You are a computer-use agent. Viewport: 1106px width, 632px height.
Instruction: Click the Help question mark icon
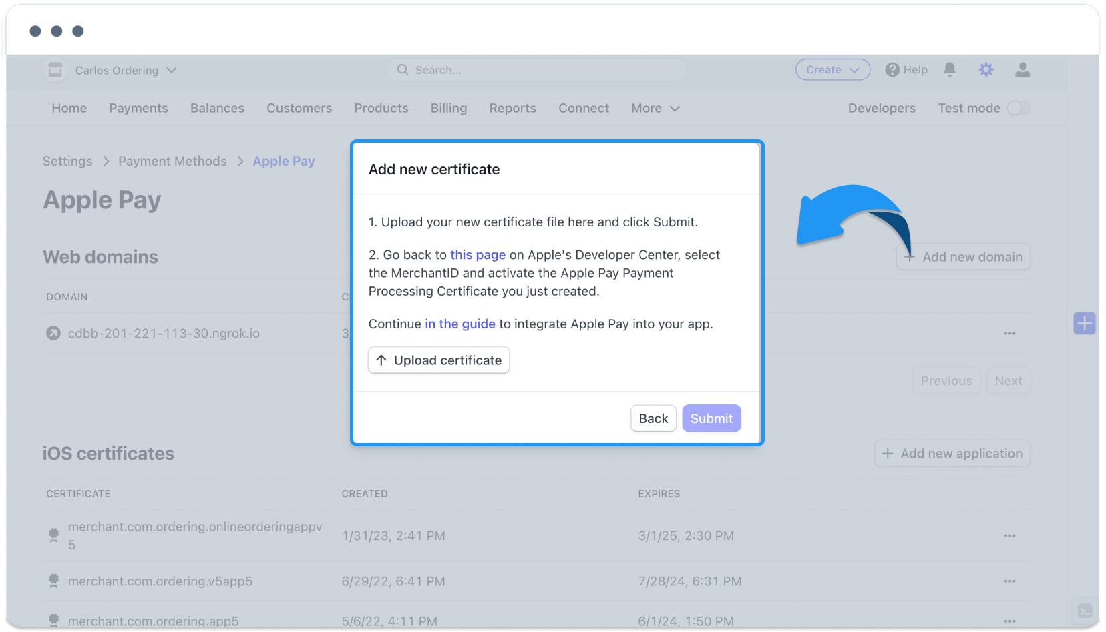(892, 70)
